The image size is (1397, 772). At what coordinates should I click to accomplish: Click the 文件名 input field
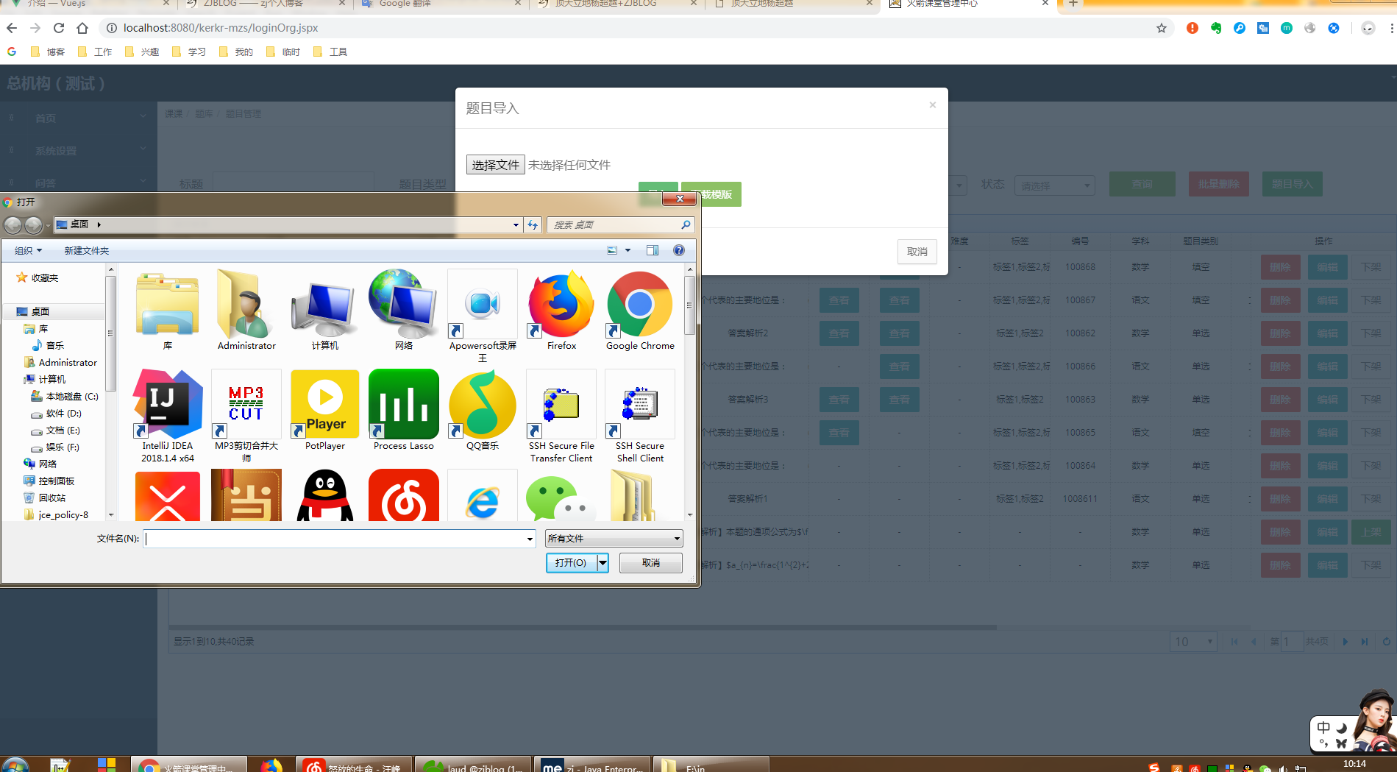click(334, 539)
